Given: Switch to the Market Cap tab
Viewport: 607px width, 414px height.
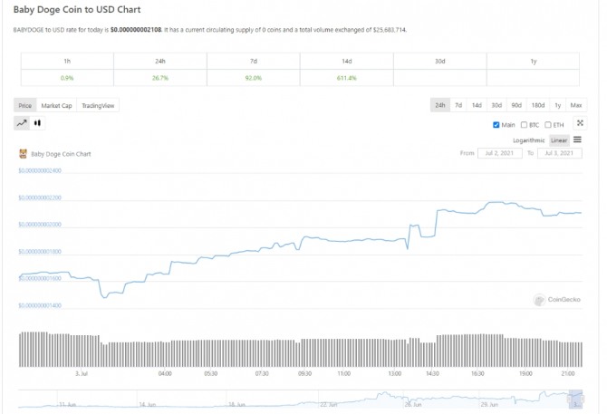Looking at the screenshot, I should [x=56, y=106].
